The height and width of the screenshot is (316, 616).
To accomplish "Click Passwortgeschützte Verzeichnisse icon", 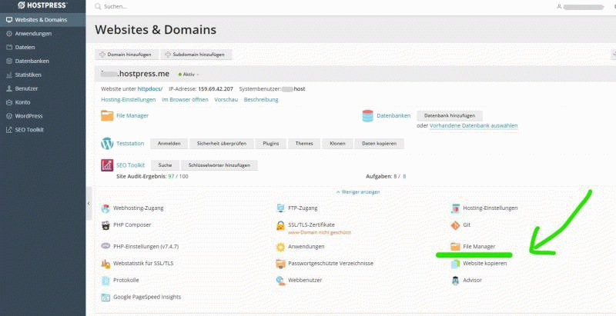I will (280, 264).
